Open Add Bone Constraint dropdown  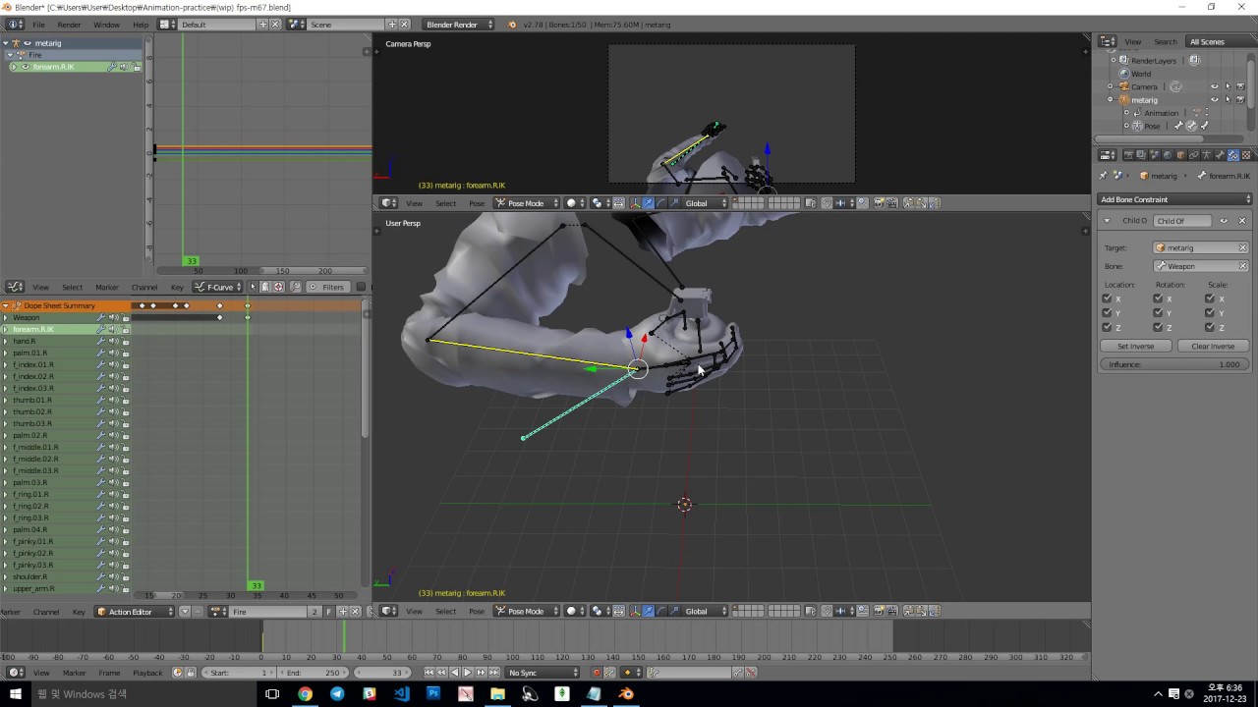(1174, 199)
